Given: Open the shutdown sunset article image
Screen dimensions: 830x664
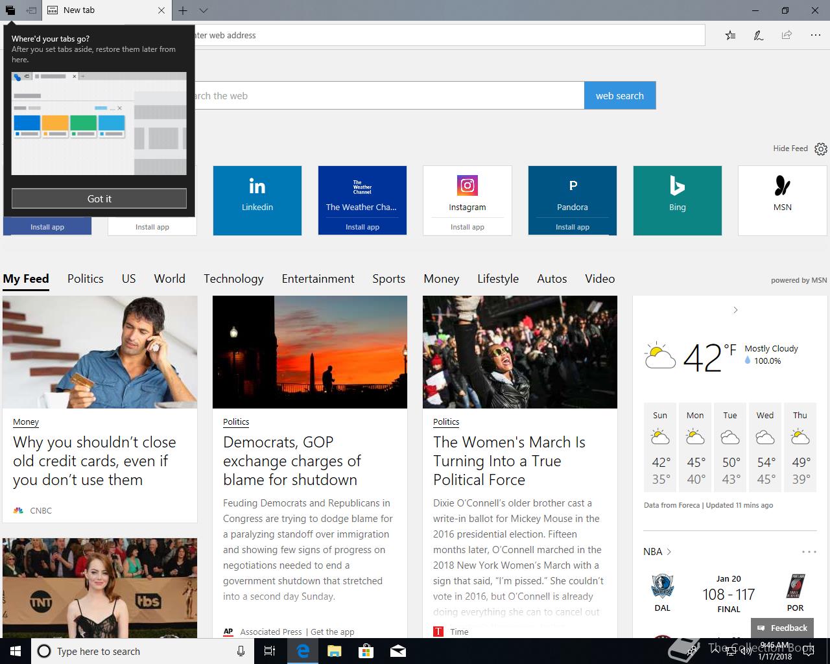Looking at the screenshot, I should tap(310, 352).
